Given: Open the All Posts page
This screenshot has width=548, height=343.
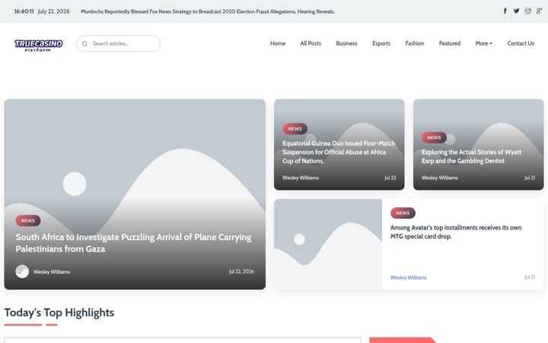Looking at the screenshot, I should (311, 43).
